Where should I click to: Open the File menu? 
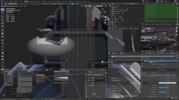tap(4, 1)
